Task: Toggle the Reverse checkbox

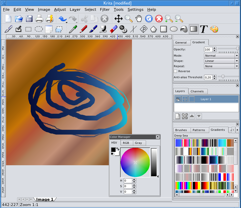Action: pos(176,71)
